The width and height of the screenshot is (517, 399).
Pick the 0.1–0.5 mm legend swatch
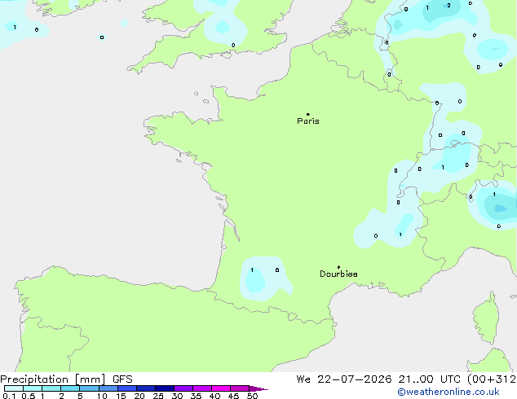click(14, 388)
